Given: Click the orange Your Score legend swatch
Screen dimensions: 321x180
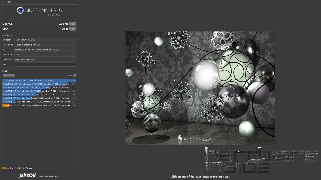Looking at the screenshot, I should 4,168.
